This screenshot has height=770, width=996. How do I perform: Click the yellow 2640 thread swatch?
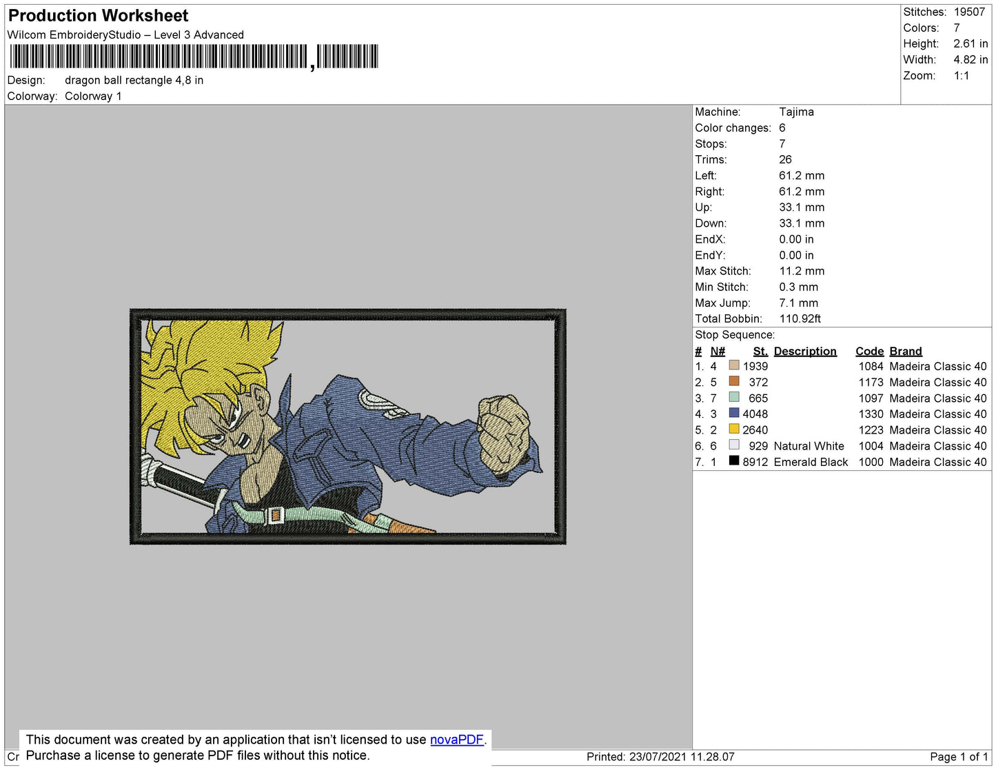[734, 429]
